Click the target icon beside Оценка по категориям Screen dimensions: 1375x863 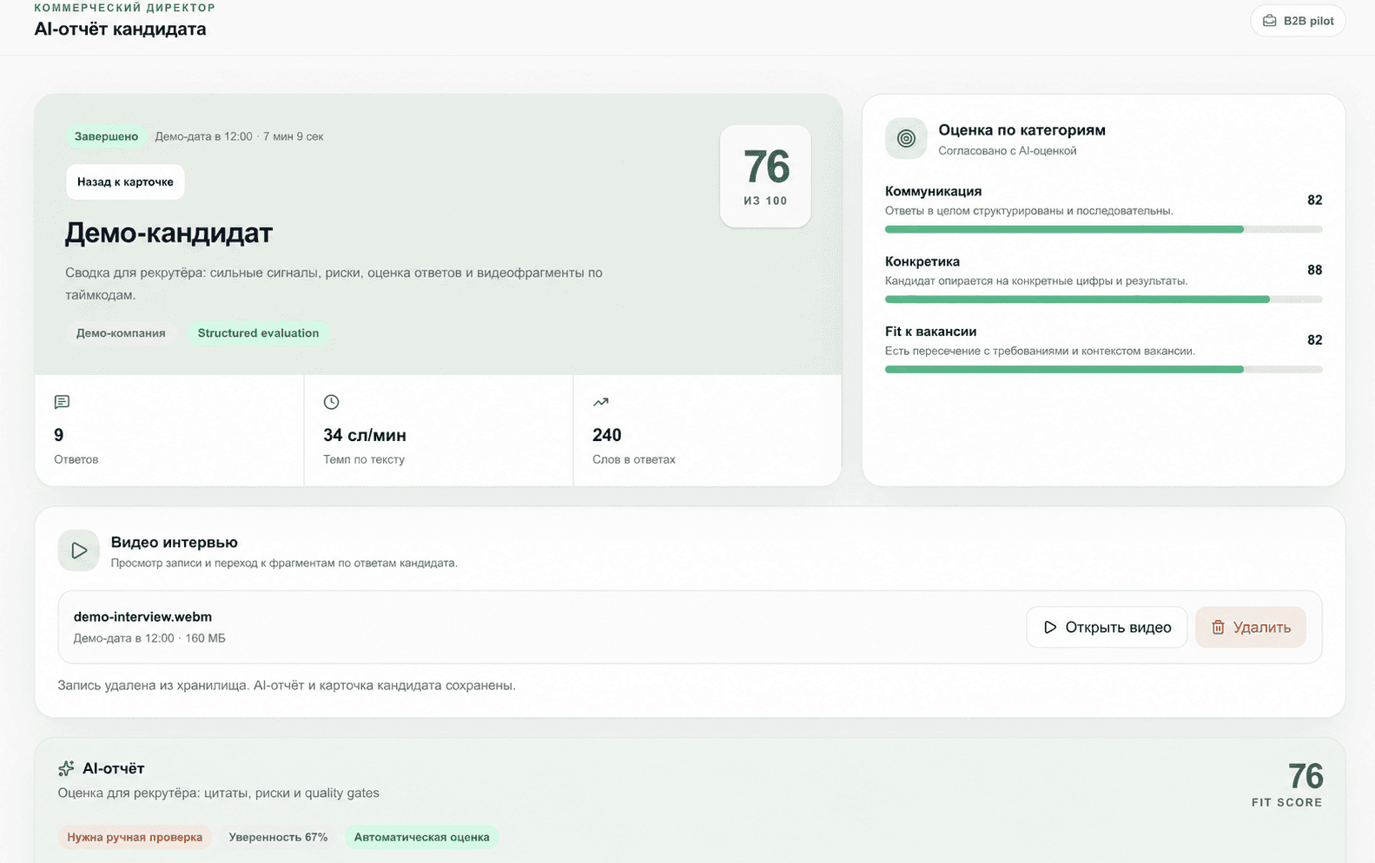pyautogui.click(x=906, y=138)
